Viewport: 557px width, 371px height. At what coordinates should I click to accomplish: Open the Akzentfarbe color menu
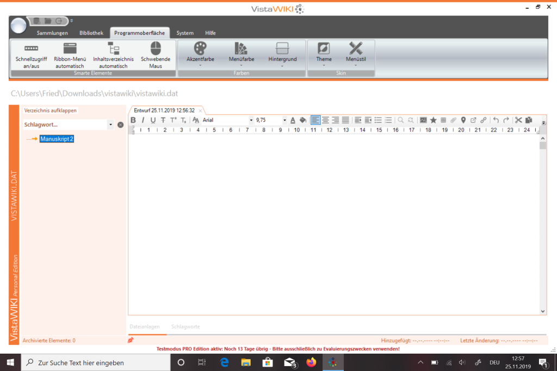pos(200,55)
